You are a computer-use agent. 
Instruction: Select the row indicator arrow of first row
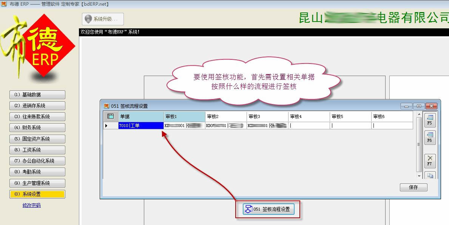[106, 126]
